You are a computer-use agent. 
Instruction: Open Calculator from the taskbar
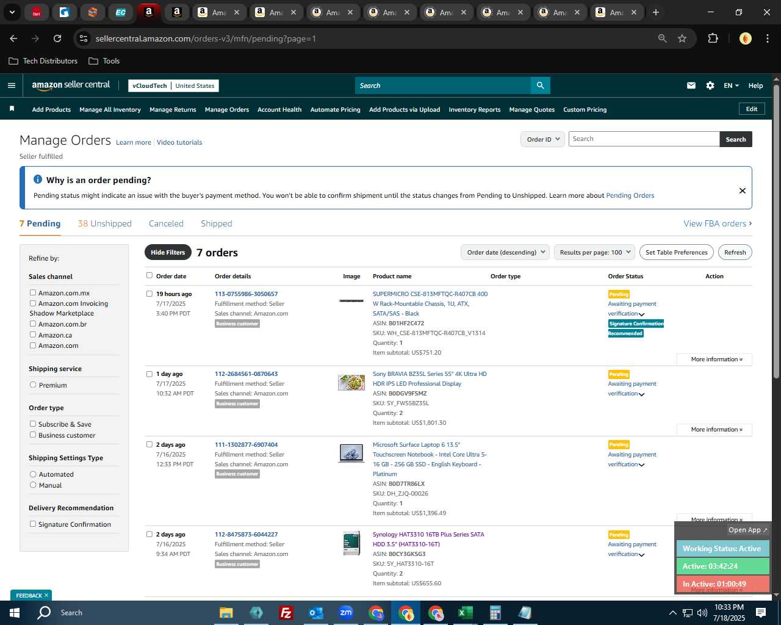(x=495, y=613)
